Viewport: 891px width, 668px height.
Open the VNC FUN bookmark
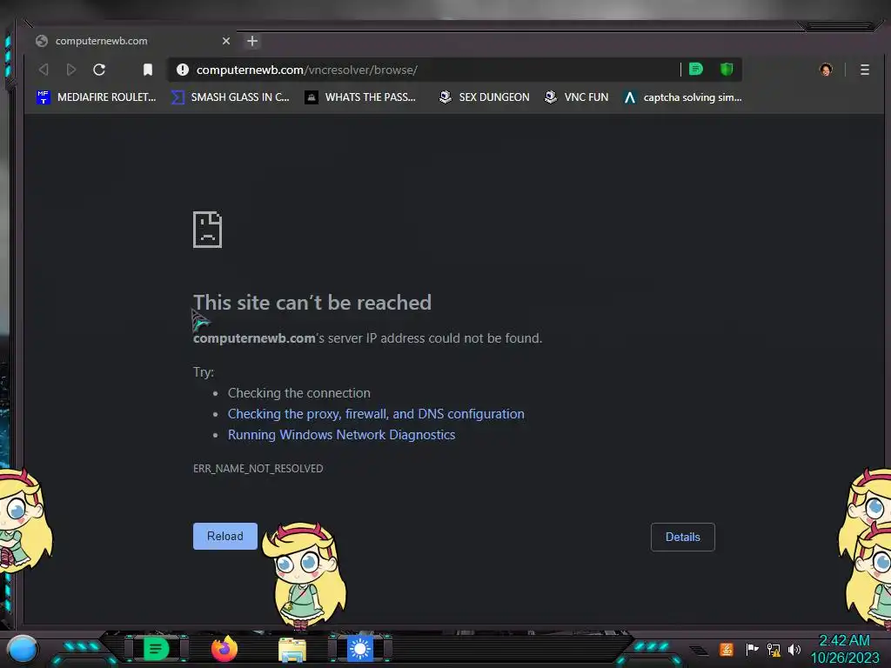(576, 97)
